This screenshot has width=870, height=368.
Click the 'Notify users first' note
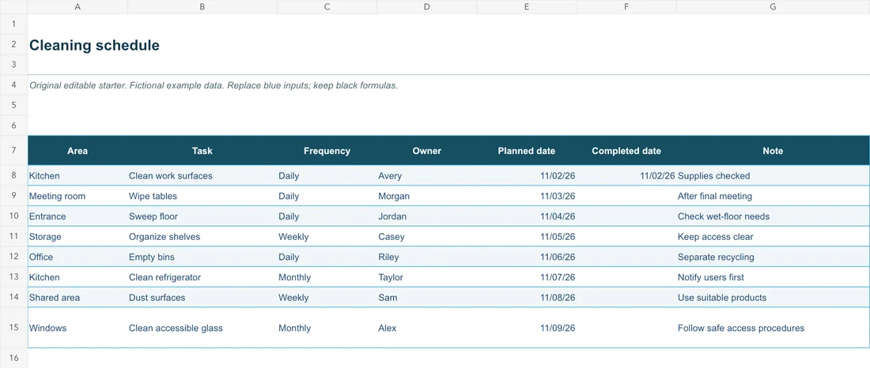pos(773,277)
